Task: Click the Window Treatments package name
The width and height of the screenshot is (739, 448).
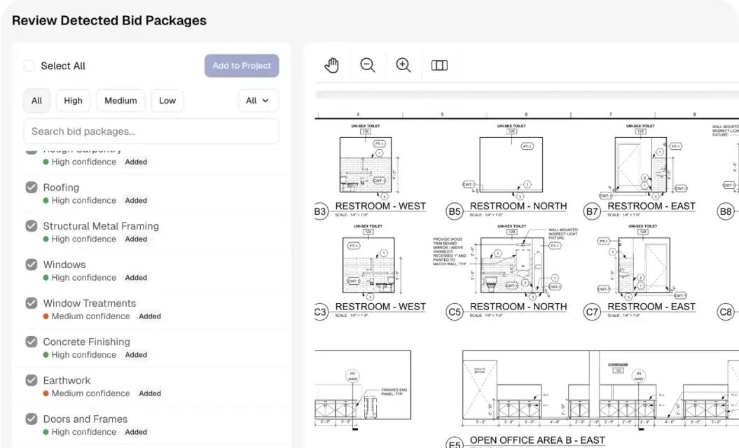Action: click(x=90, y=303)
